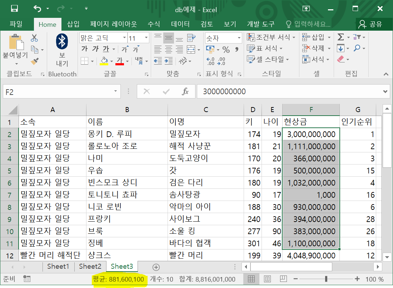Apply percent style format

226,49
